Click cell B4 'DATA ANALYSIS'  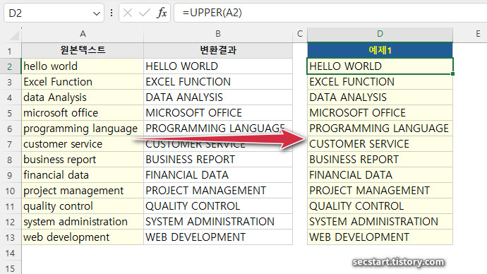pyautogui.click(x=218, y=97)
